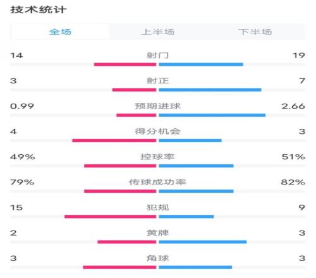This screenshot has width=316, height=278.
Task: Click the 49% possession value
Action: (23, 157)
